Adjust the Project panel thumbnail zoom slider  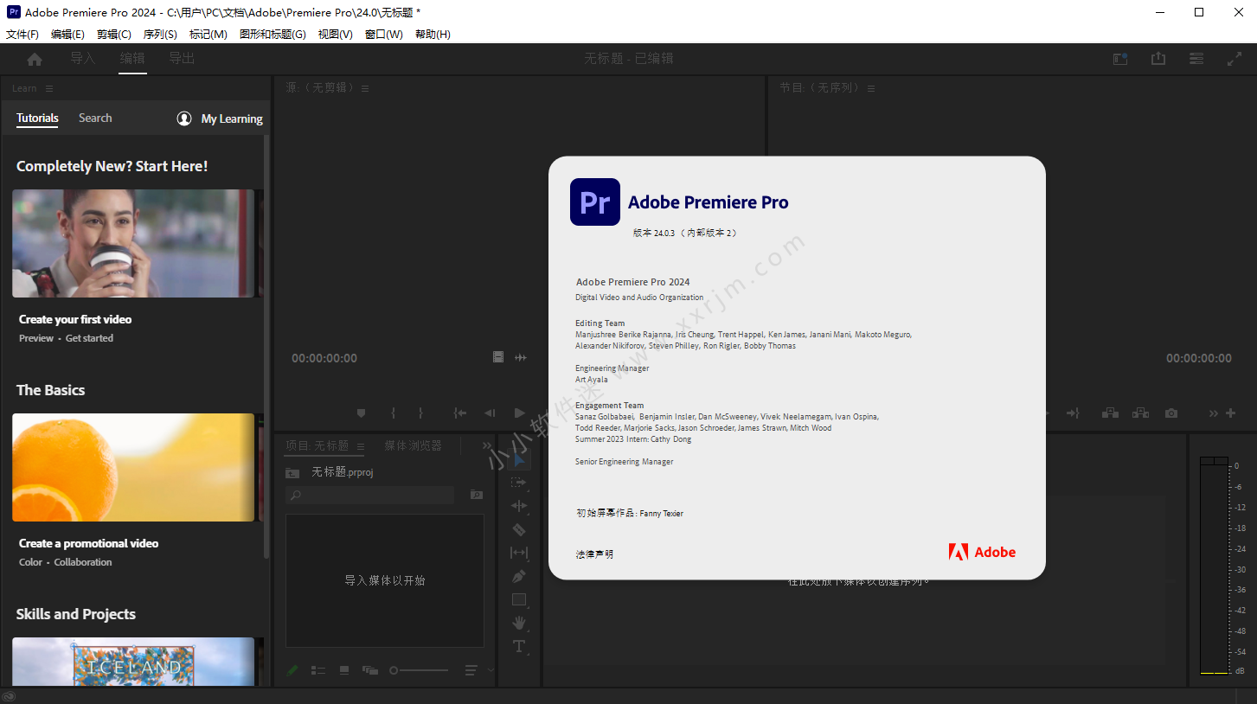click(419, 670)
